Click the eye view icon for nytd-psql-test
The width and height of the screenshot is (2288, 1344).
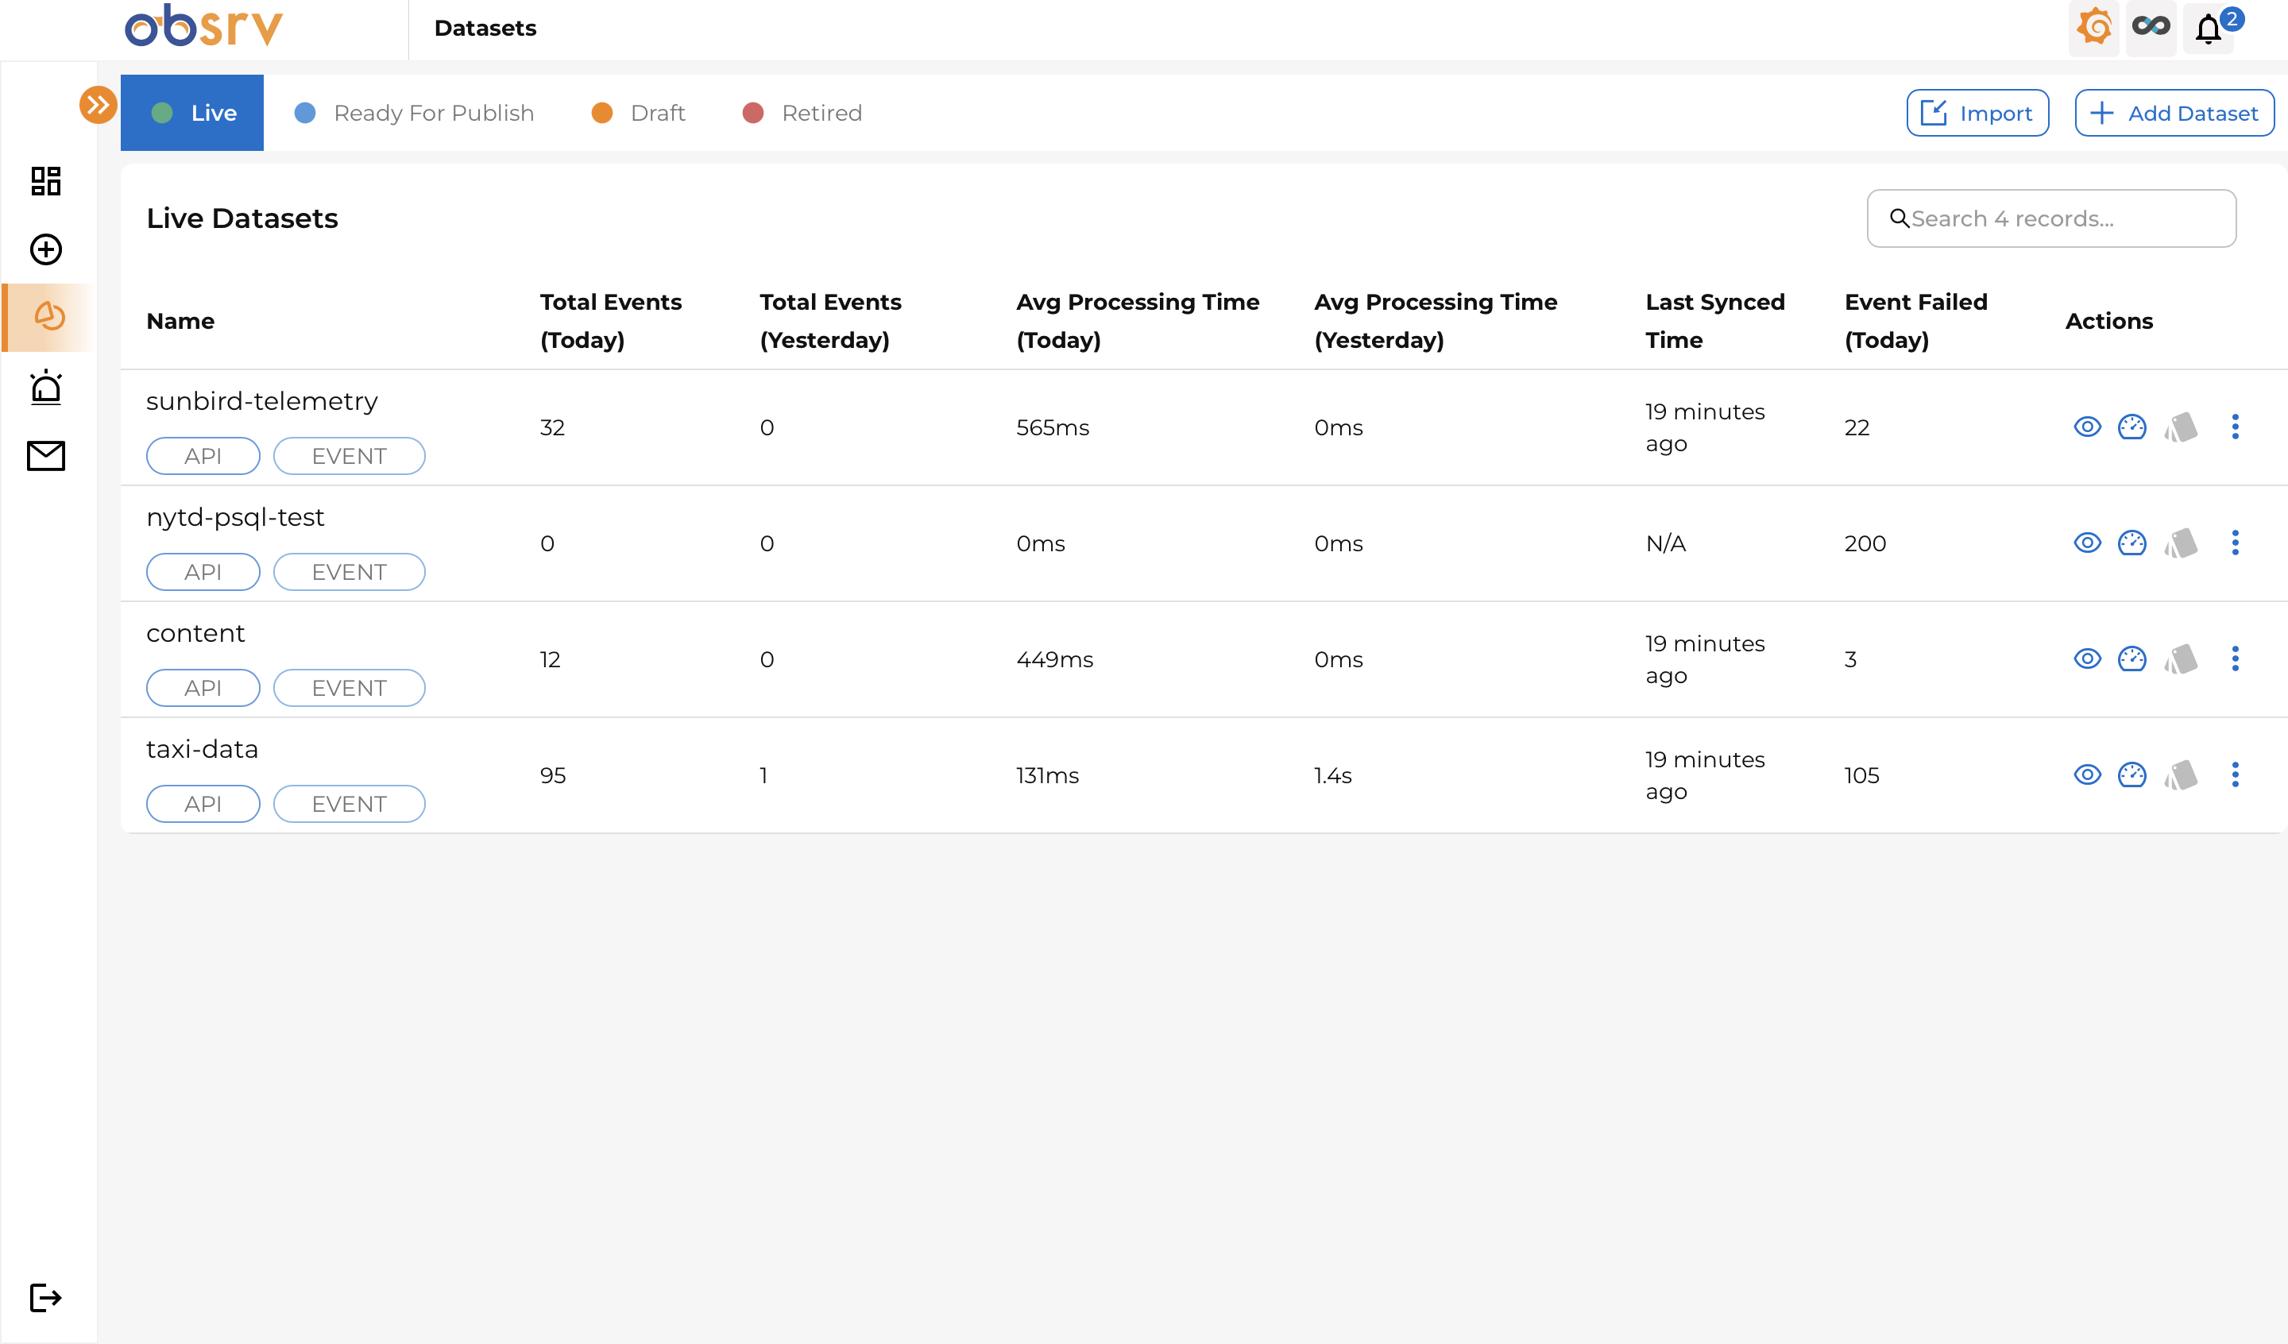[x=2087, y=543]
